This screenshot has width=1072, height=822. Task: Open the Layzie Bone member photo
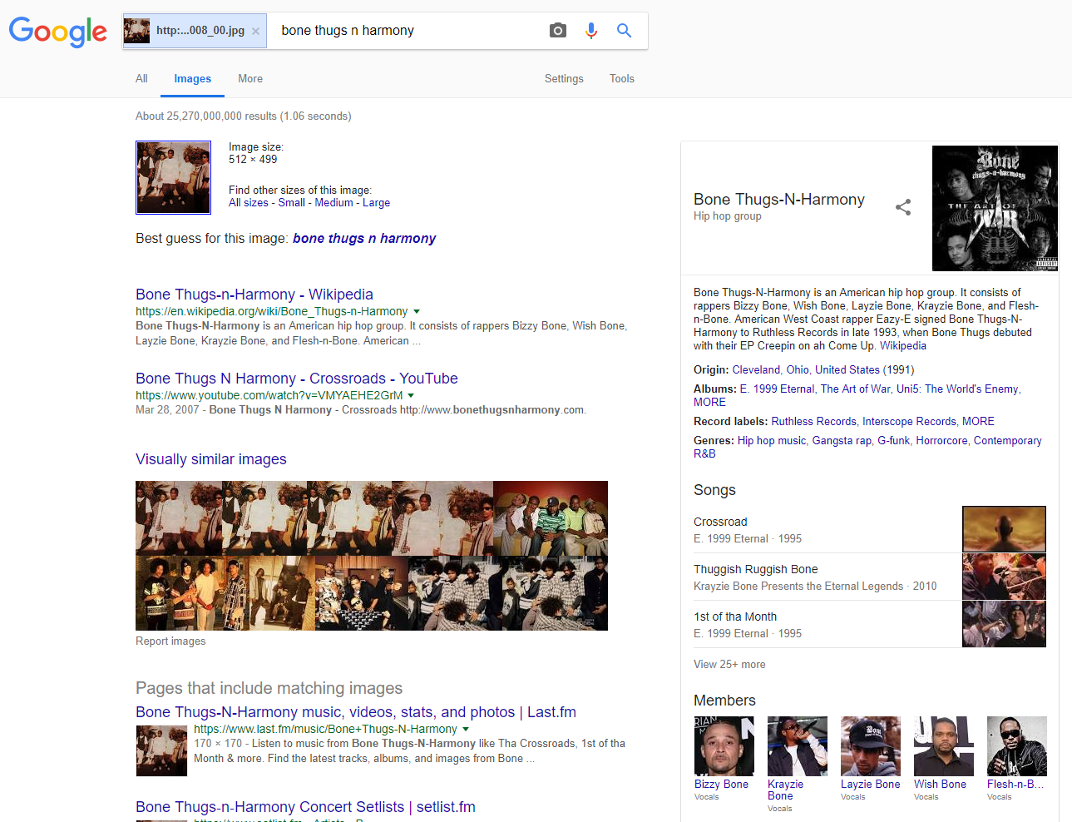click(x=871, y=746)
